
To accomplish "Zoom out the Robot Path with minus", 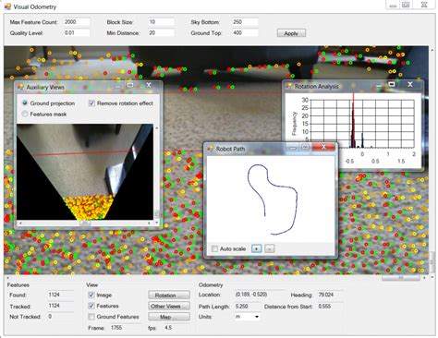I will 270,248.
